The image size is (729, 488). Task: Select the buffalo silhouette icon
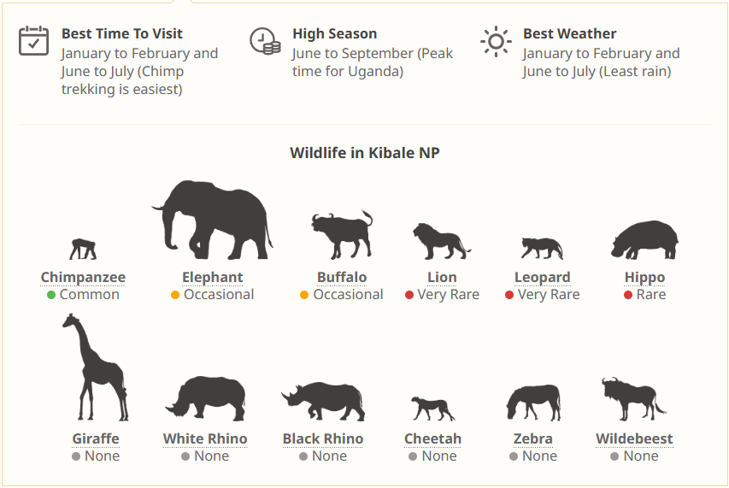[342, 235]
